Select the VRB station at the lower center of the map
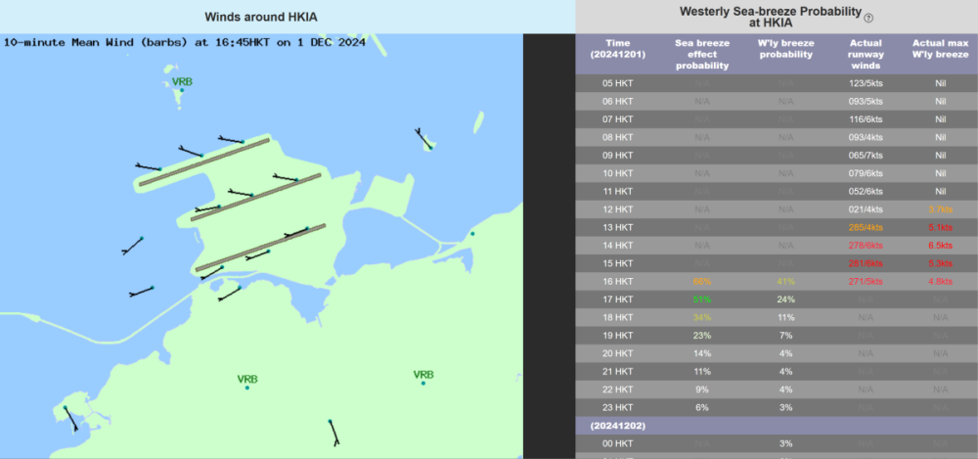 (x=247, y=380)
